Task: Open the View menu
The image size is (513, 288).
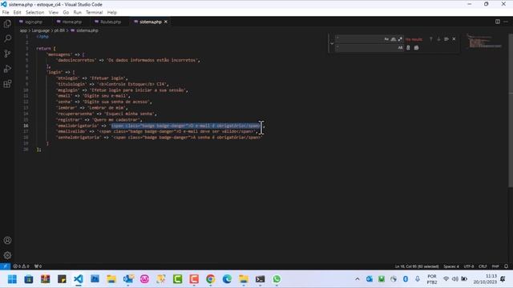Action: tap(54, 13)
